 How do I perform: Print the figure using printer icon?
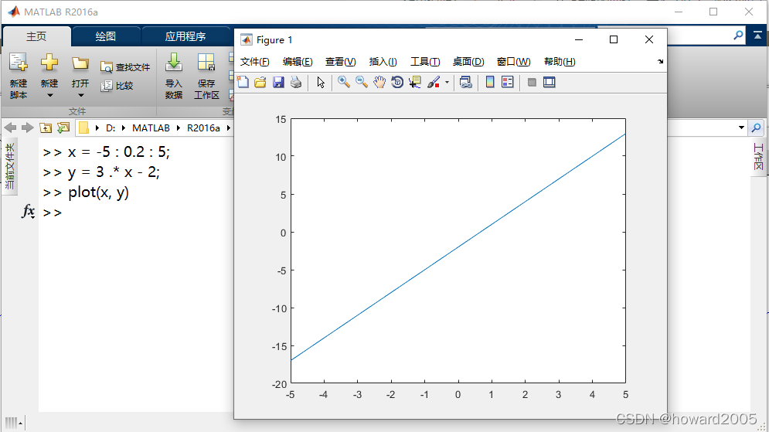[296, 82]
